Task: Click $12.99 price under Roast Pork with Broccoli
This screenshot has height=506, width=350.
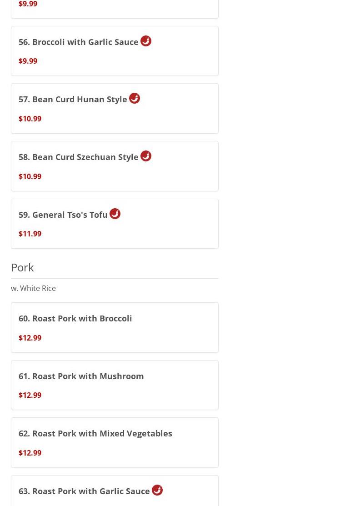Action: click(x=30, y=338)
